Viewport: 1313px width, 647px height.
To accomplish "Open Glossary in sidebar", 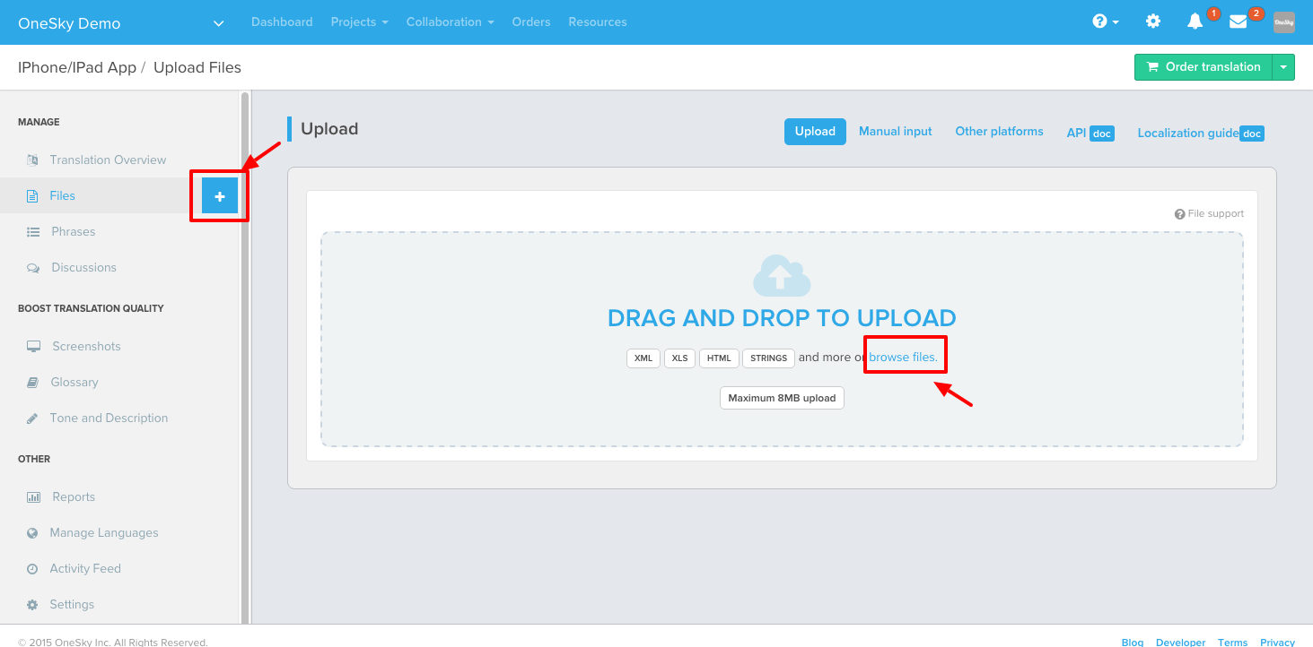I will click(74, 382).
